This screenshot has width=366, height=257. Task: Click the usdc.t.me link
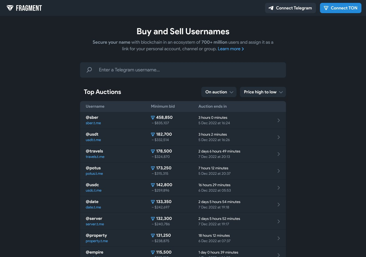point(94,190)
